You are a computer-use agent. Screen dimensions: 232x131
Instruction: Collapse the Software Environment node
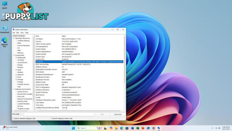[x=14, y=89]
